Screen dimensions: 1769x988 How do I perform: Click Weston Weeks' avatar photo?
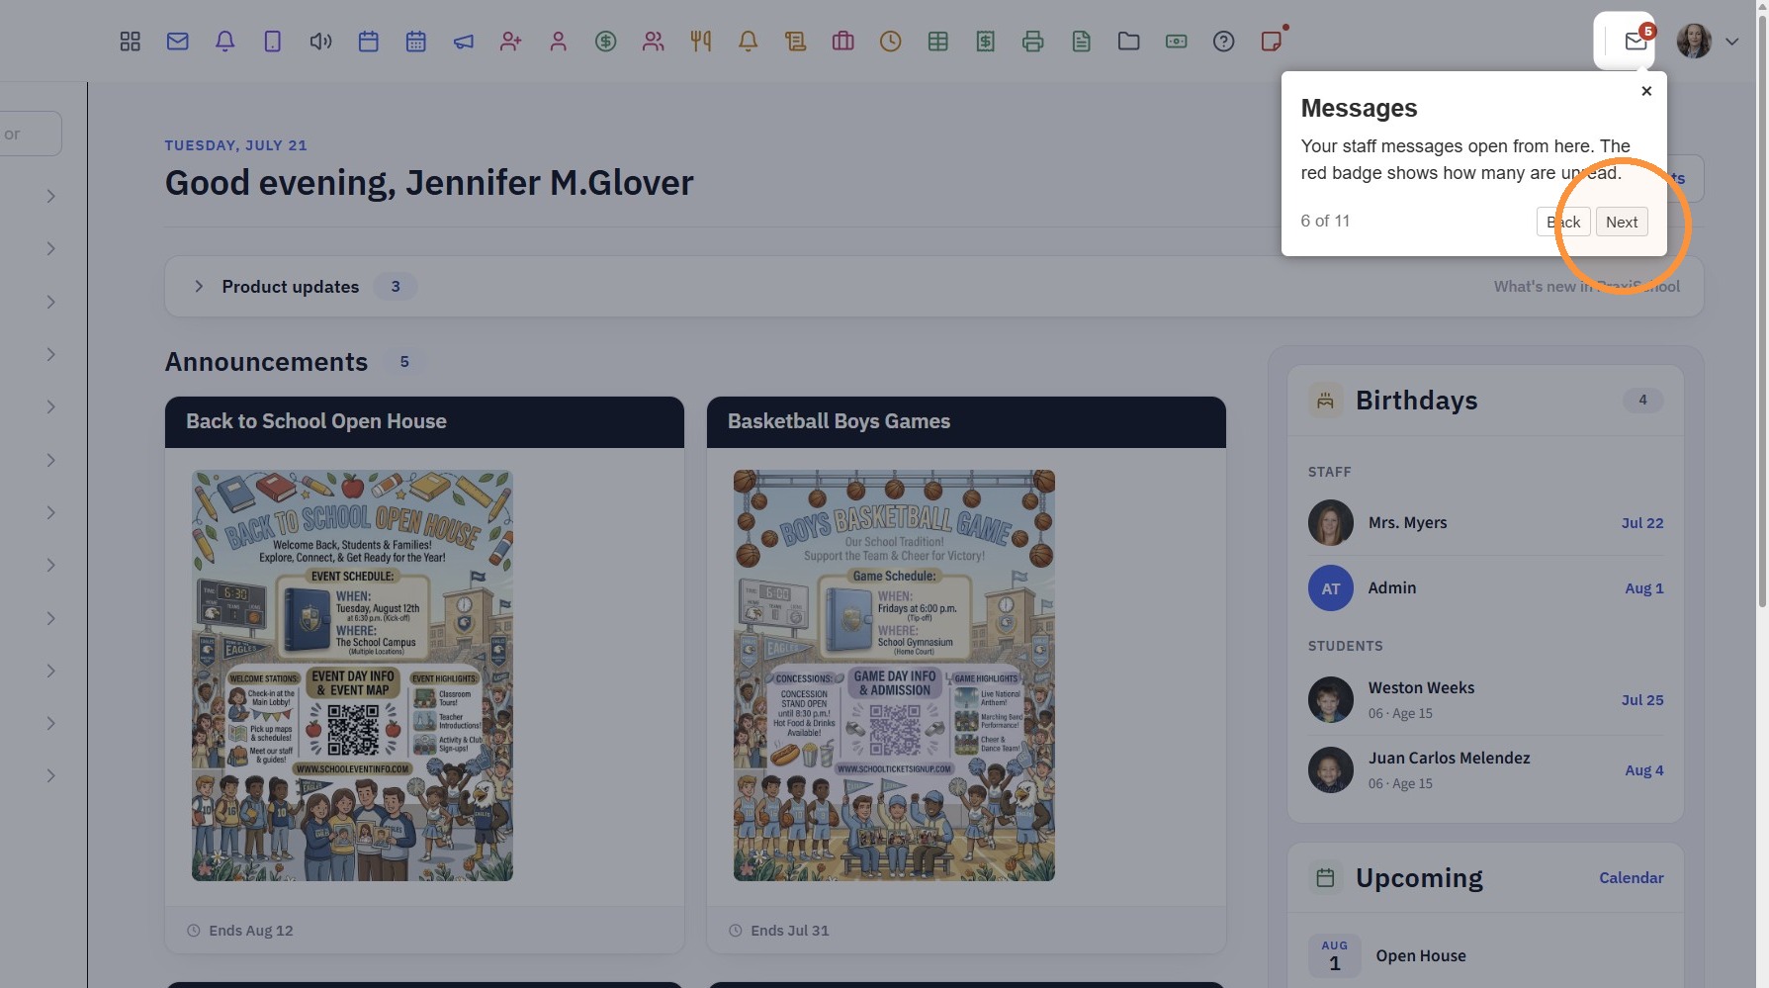point(1331,700)
